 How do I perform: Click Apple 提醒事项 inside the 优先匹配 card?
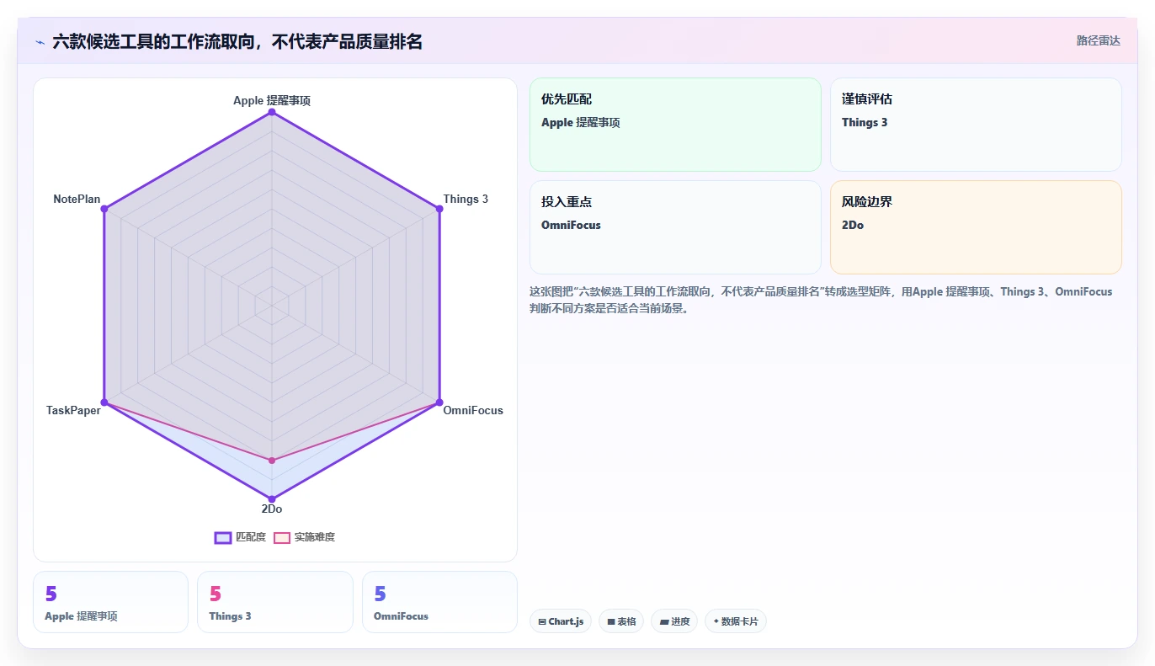point(581,122)
